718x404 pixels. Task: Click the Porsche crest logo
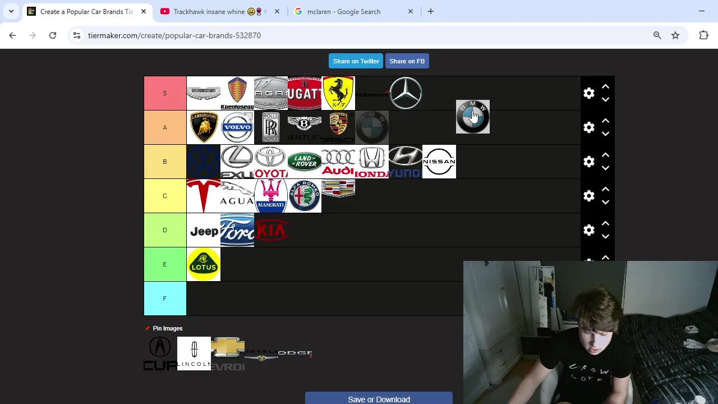pos(338,127)
